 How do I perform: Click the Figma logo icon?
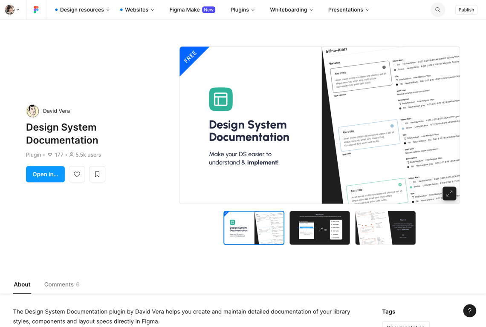pyautogui.click(x=36, y=9)
